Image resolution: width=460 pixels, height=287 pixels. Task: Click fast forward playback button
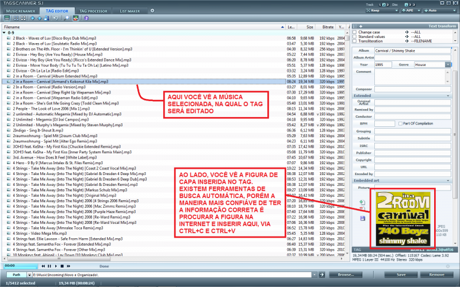click(68, 266)
